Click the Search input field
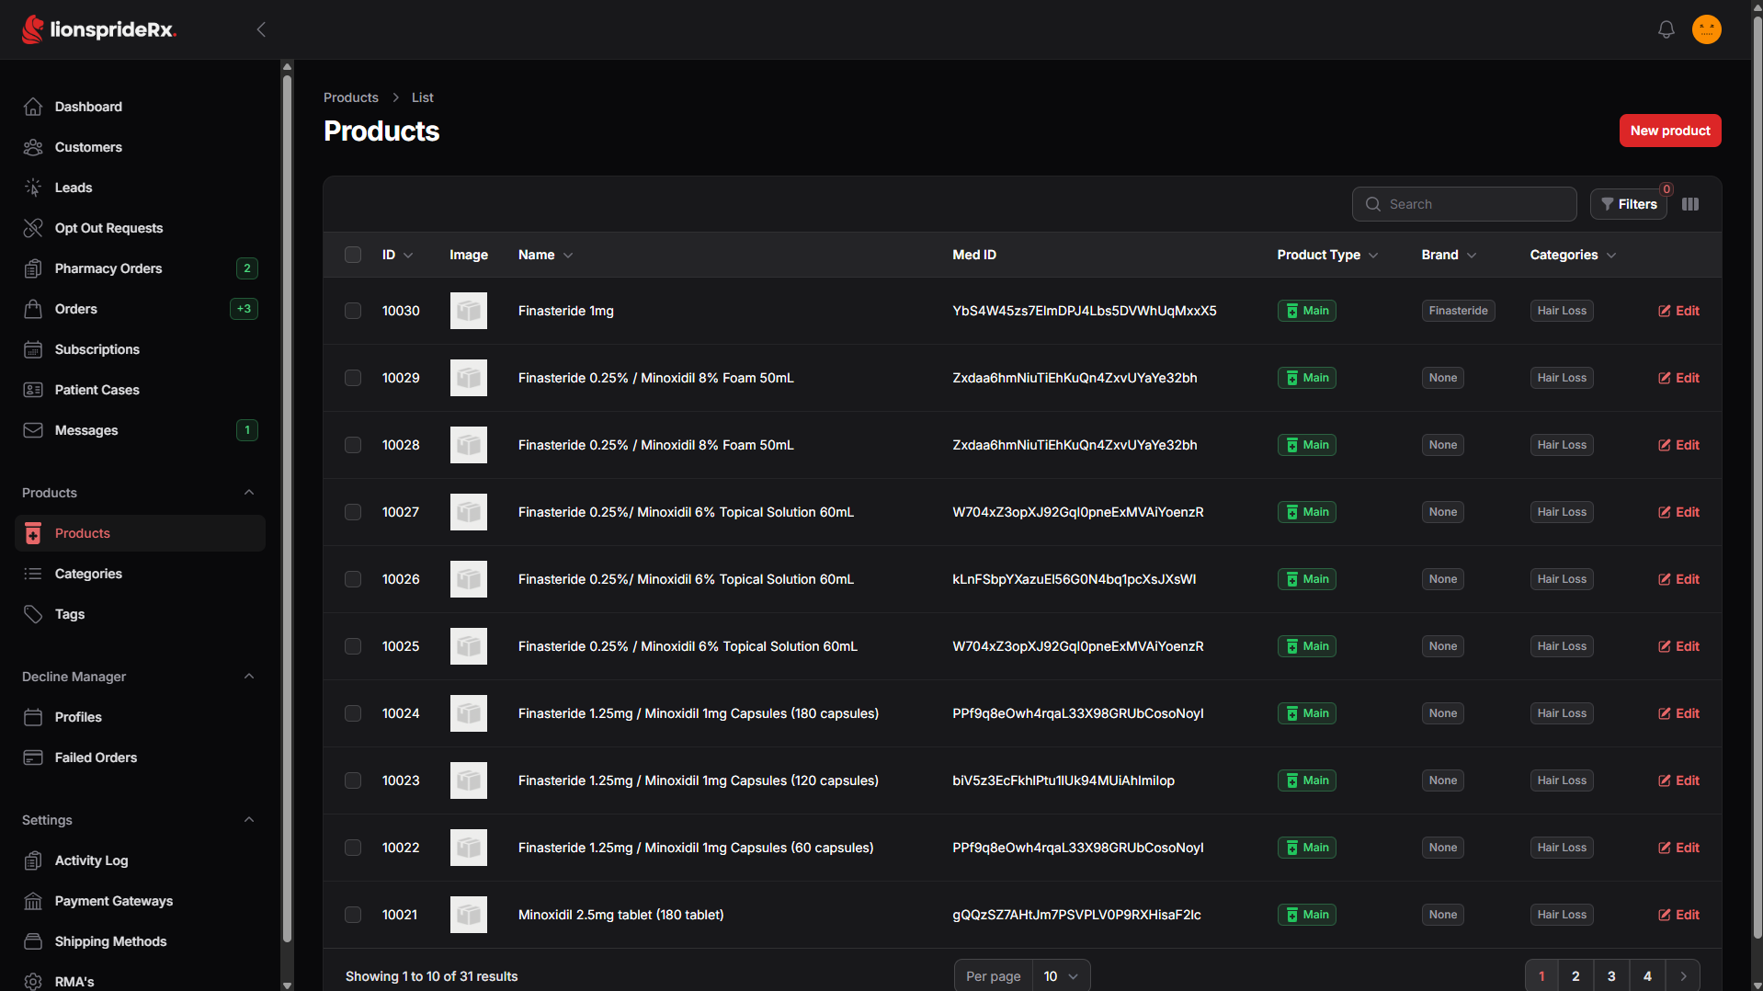Viewport: 1763px width, 991px height. point(1463,204)
